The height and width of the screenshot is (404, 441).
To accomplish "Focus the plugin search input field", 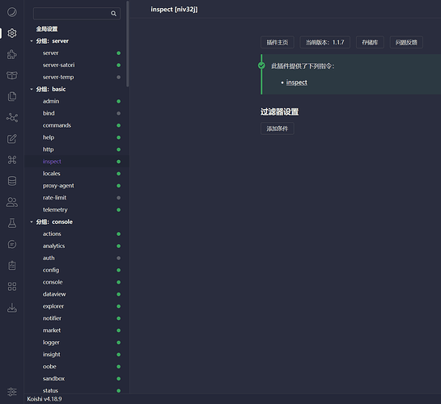I will 77,13.
